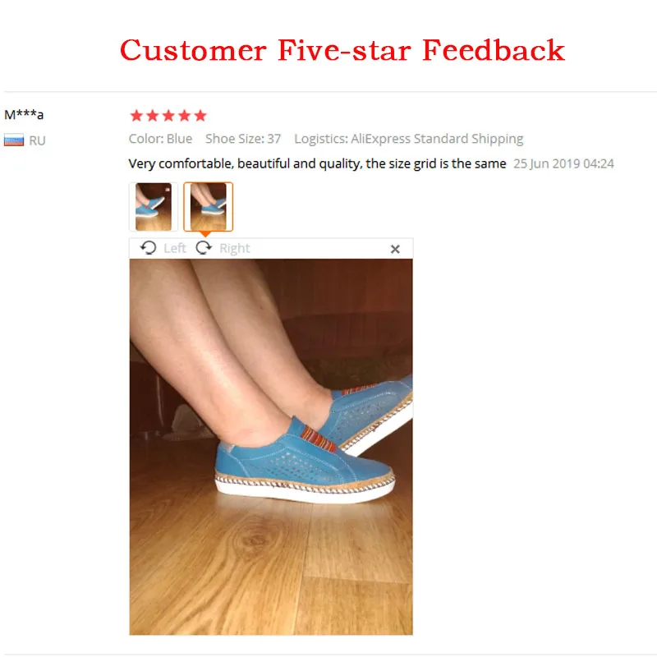Click the third rating star
The image size is (657, 657).
click(168, 115)
